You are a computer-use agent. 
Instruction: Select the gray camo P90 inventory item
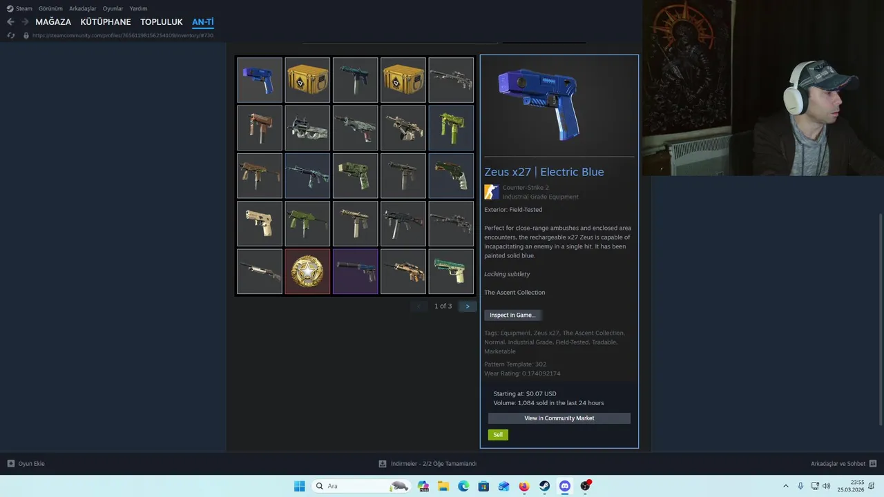click(x=307, y=128)
